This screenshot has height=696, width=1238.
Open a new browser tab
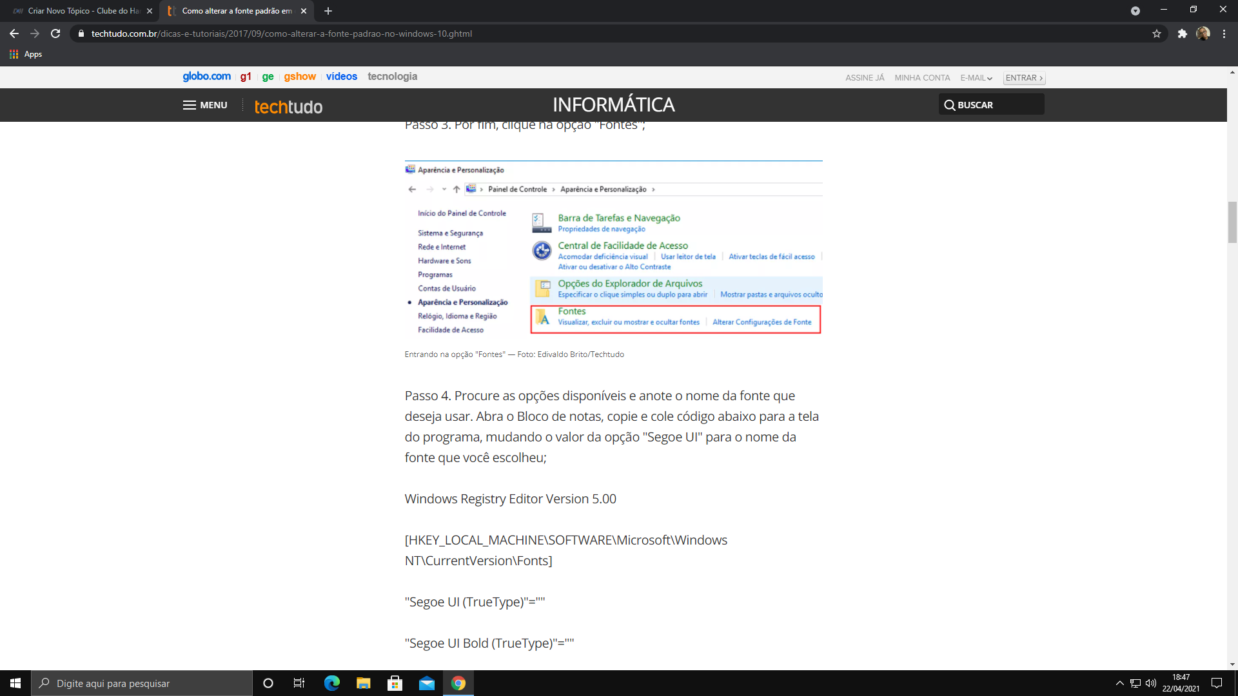click(328, 11)
